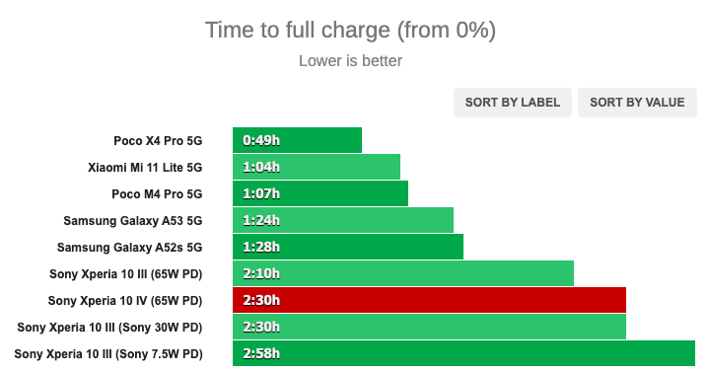Select the Poco M4 Pro 5G bar
Viewport: 709px width, 372px height.
[x=320, y=193]
